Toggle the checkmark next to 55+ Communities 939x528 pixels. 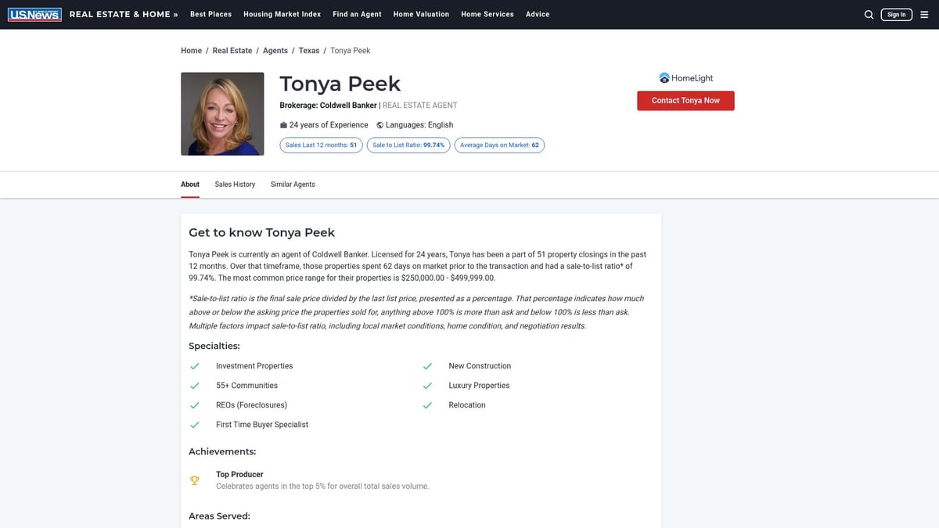coord(194,385)
